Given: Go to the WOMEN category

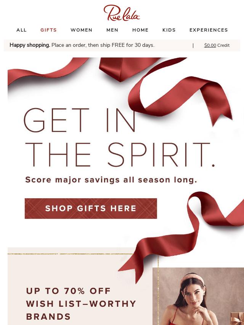Looking at the screenshot, I should coord(82,30).
